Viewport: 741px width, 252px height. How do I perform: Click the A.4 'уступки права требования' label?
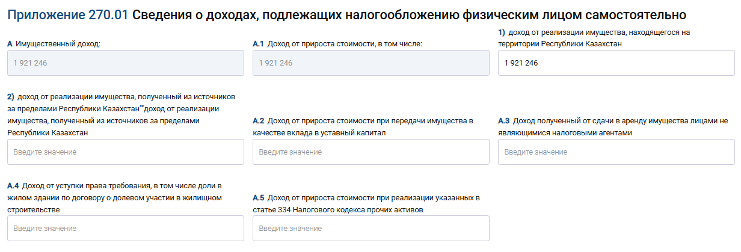(x=114, y=197)
